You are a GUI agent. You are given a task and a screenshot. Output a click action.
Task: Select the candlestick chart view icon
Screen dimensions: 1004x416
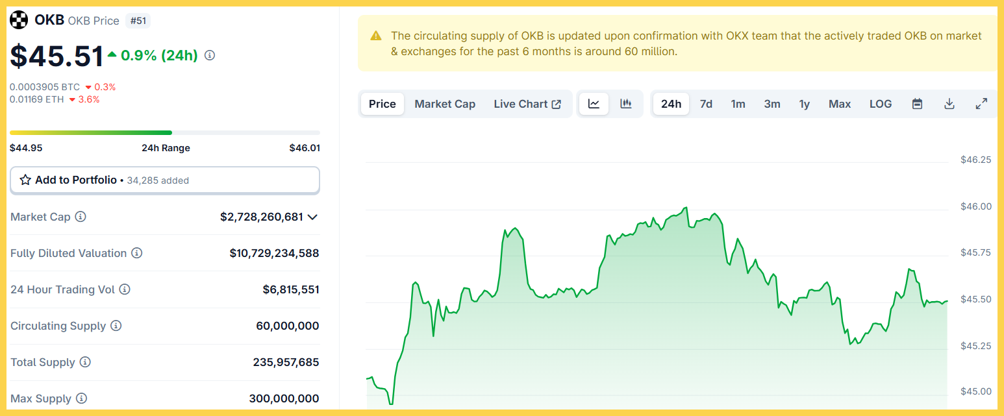tap(626, 104)
